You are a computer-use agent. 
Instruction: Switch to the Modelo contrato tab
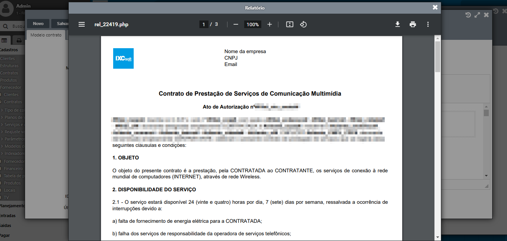[x=46, y=35]
